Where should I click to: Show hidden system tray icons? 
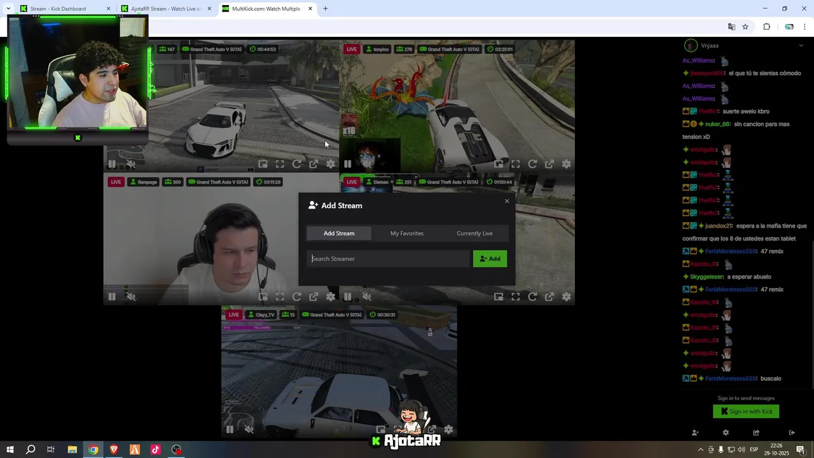pyautogui.click(x=701, y=450)
